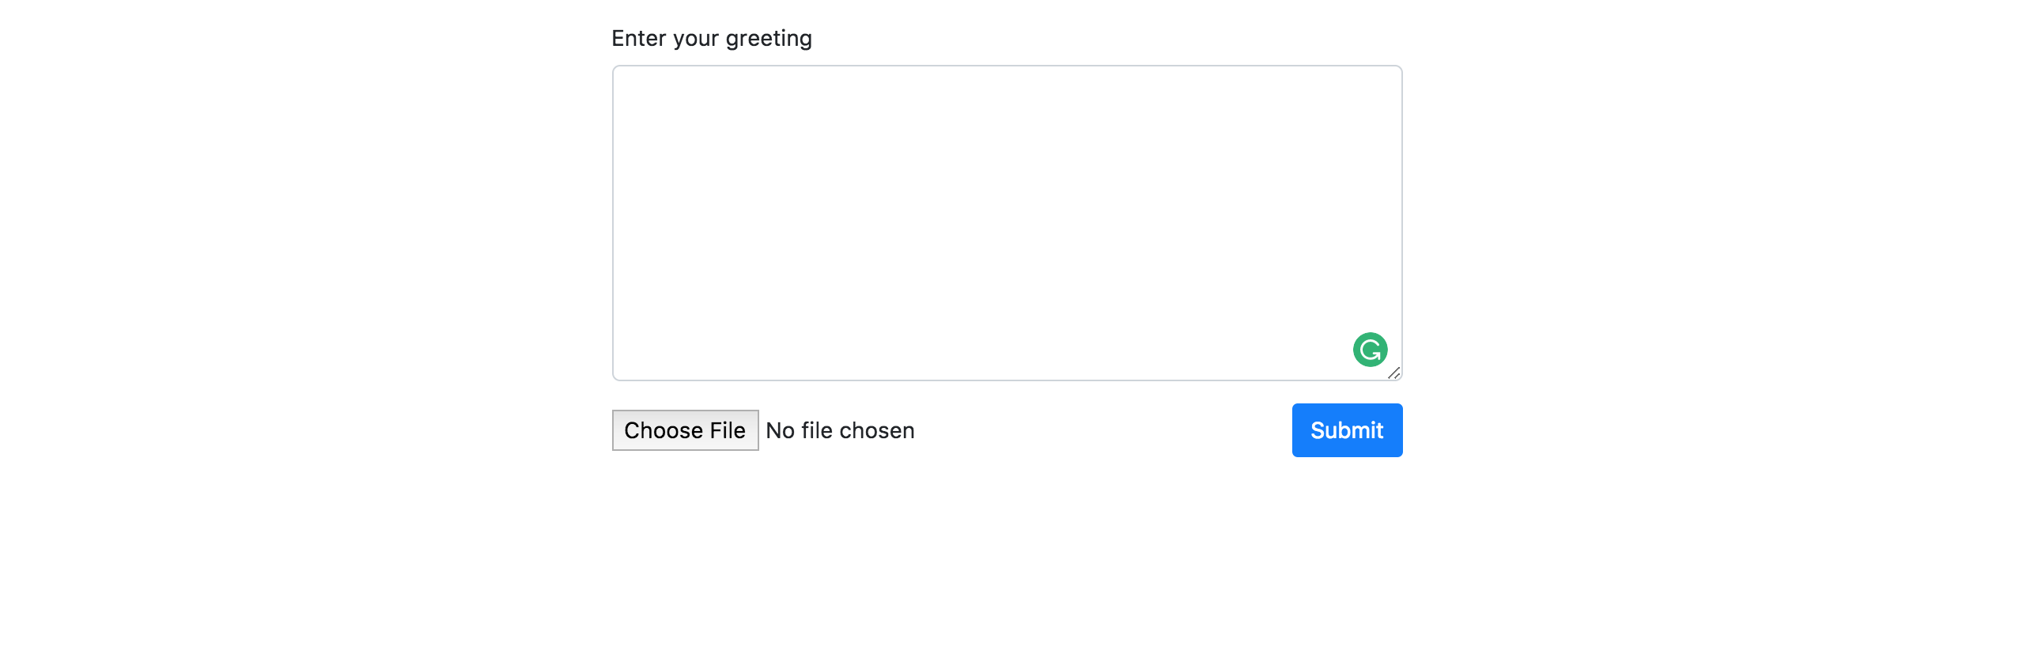2023x666 pixels.
Task: Click the green Grammarly icon
Action: [x=1370, y=350]
